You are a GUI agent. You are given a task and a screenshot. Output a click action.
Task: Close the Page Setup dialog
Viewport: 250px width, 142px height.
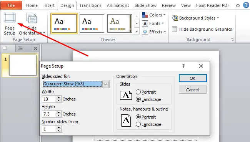[x=201, y=66]
